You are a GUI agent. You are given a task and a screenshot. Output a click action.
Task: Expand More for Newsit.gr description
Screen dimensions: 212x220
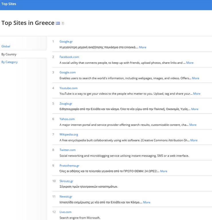tap(147, 202)
